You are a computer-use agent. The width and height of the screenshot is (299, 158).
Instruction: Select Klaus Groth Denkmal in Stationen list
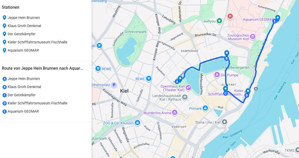pos(24,26)
